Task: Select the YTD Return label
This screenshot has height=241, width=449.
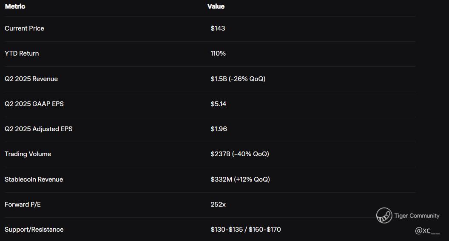Action: click(22, 53)
